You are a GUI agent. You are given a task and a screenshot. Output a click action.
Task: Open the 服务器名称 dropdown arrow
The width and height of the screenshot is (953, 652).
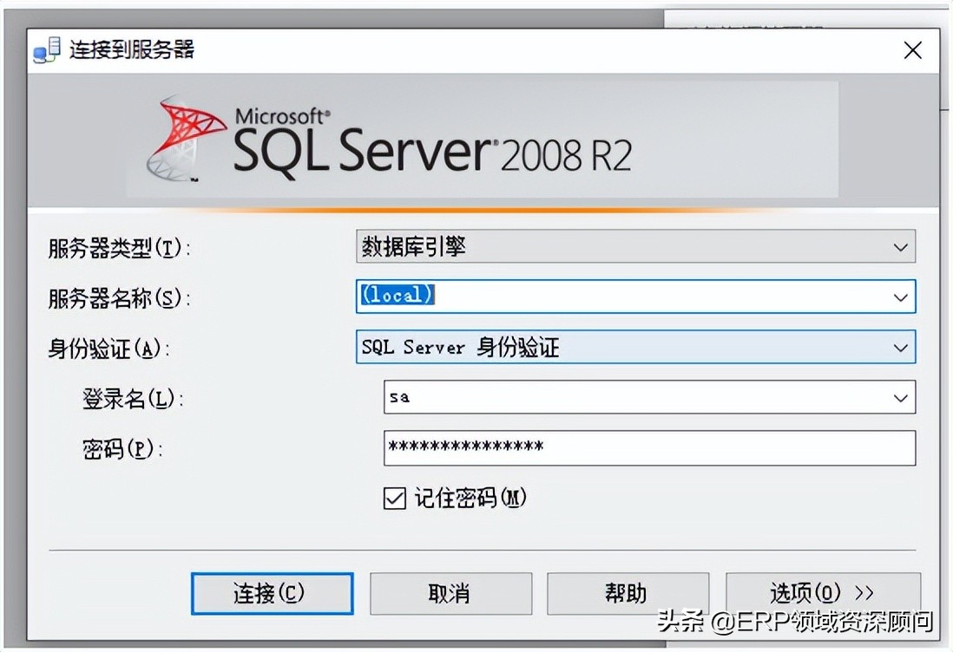901,297
